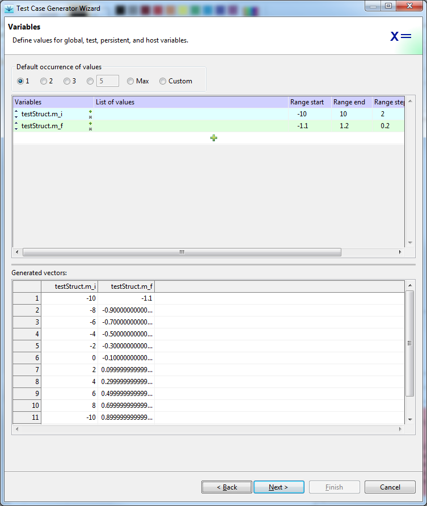This screenshot has width=427, height=506.
Task: Click the wizard icon in title bar
Action: tap(9, 9)
